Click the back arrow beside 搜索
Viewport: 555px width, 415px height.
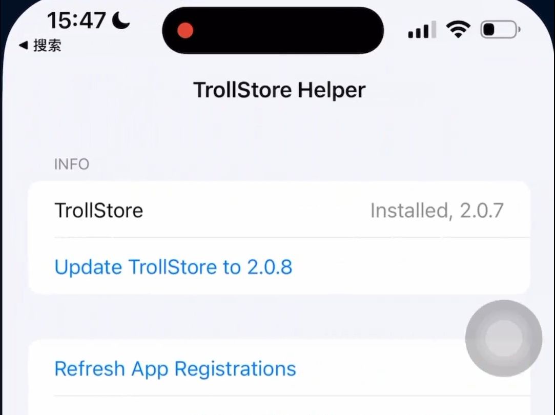pyautogui.click(x=24, y=45)
